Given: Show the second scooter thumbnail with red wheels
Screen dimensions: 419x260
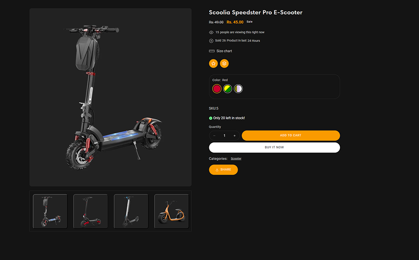Looking at the screenshot, I should (x=91, y=211).
